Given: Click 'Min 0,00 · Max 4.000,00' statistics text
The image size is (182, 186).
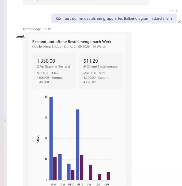Looking at the screenshot, I should tap(48, 75).
